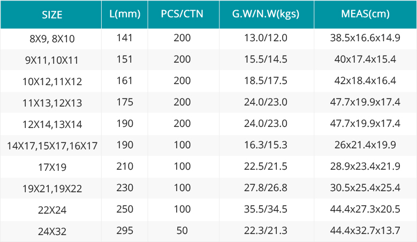Screen dimensions: 417x242
Task: Click measurement 38.5x16.6x14.9
Action: pyautogui.click(x=366, y=38)
